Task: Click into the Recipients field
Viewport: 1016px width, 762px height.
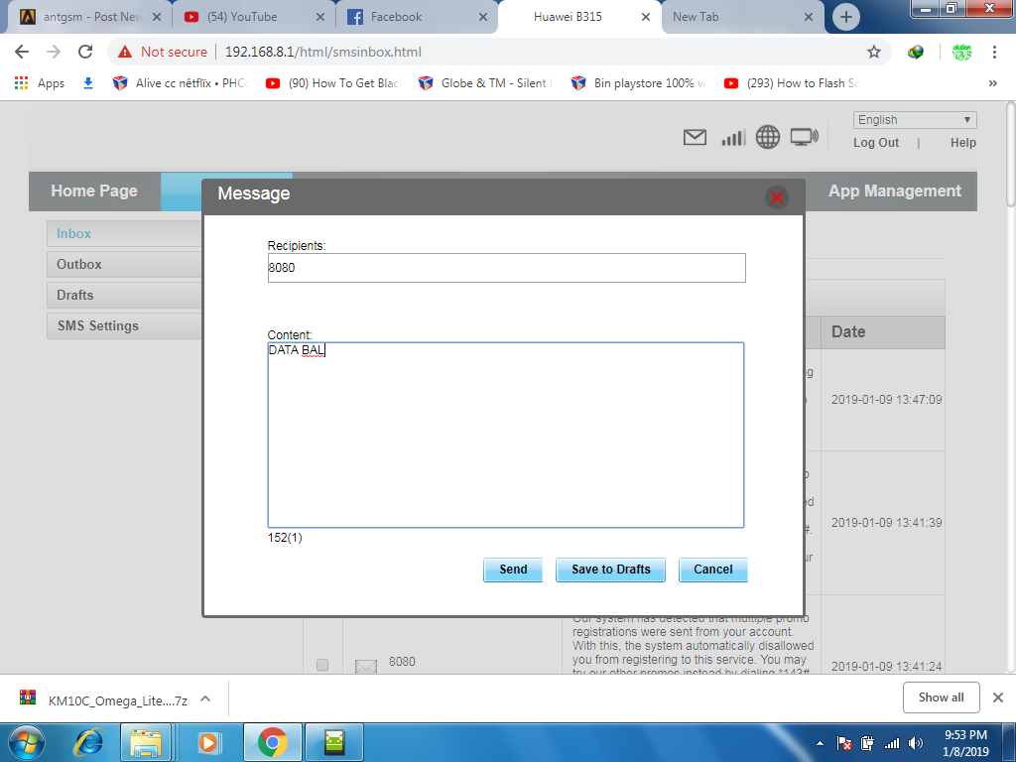Action: (507, 268)
